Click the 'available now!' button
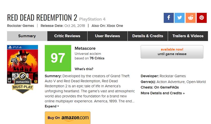Viewport: 211px width, 124px height. tap(172, 52)
